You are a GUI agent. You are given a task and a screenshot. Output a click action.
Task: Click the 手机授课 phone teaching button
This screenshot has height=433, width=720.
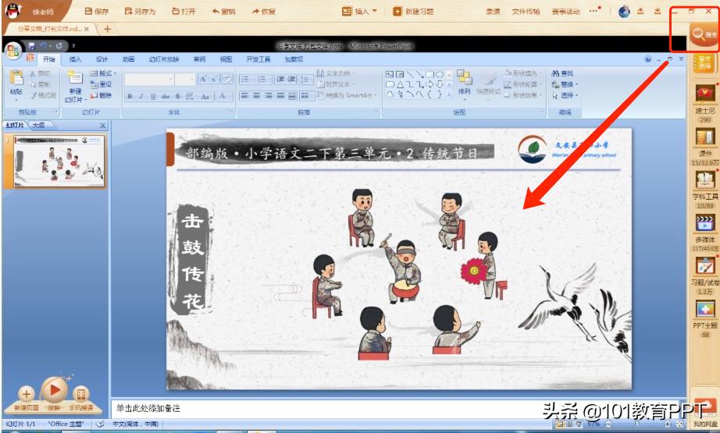click(80, 393)
